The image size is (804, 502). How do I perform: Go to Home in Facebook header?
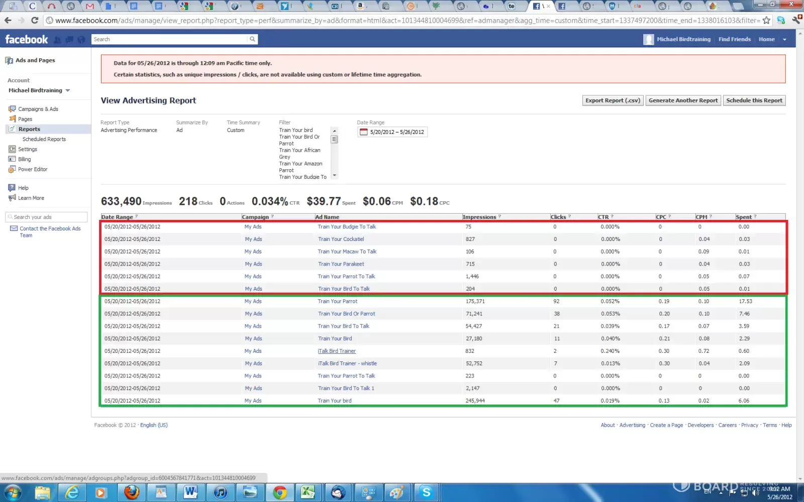coord(767,39)
